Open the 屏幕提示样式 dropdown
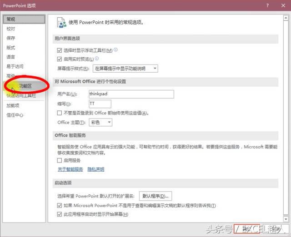Image resolution: width=291 pixels, height=237 pixels. pyautogui.click(x=125, y=69)
